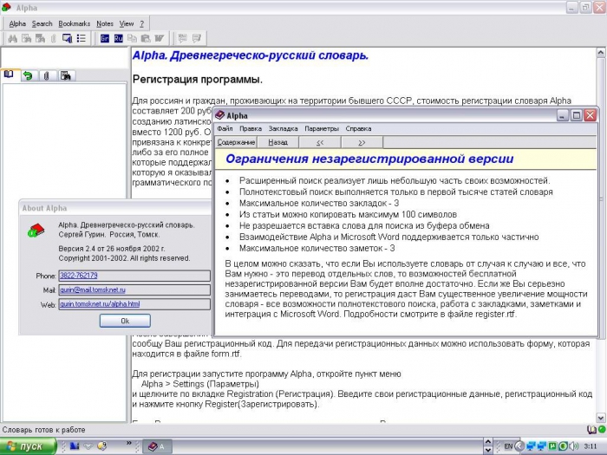The image size is (607, 455).
Task: Open the Закладка menu in help window
Action: pyautogui.click(x=283, y=128)
